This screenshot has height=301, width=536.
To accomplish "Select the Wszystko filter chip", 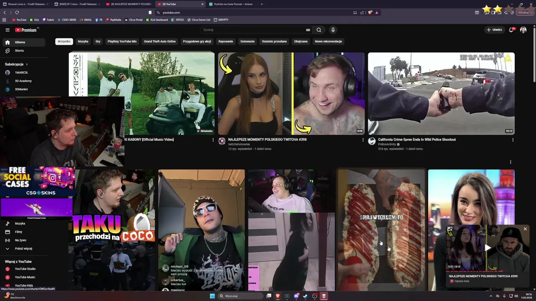I will point(64,41).
